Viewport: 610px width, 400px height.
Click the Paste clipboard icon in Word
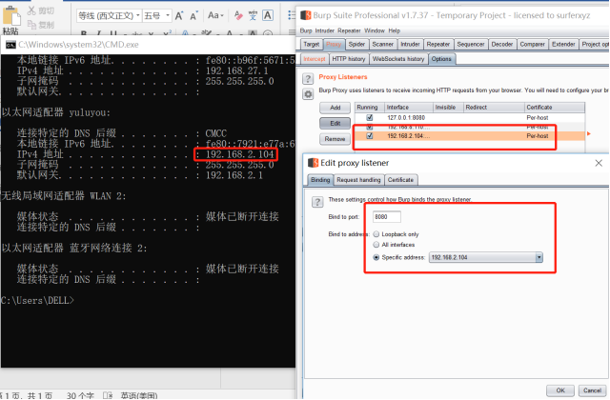click(x=11, y=16)
